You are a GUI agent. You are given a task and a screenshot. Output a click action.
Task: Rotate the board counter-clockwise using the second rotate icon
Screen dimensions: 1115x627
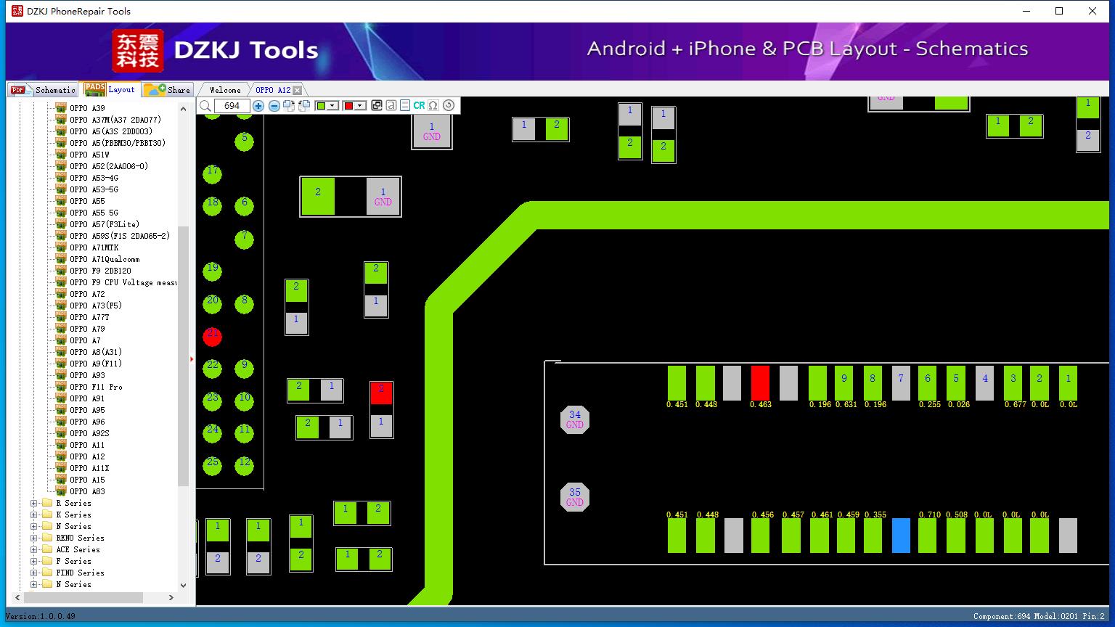(304, 106)
